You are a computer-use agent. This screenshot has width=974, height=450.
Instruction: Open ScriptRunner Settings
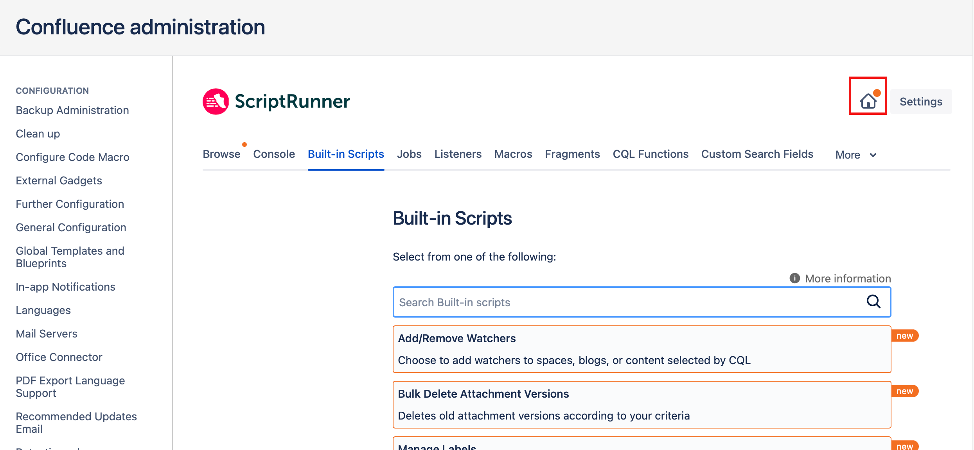tap(921, 102)
